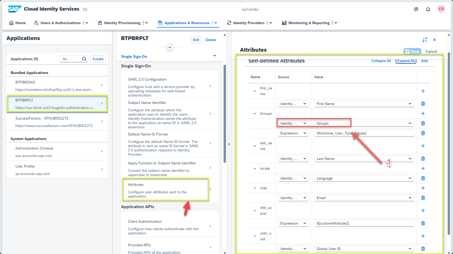Add a value to last_name attribute
The height and width of the screenshot is (254, 453).
[x=423, y=146]
